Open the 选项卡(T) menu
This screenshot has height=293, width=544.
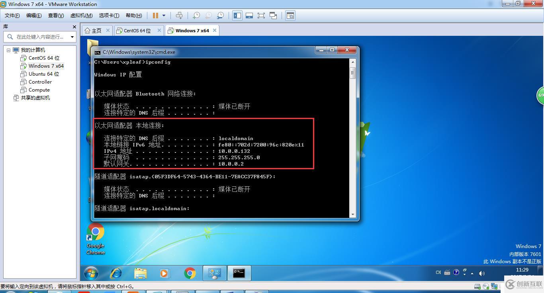tap(109, 16)
